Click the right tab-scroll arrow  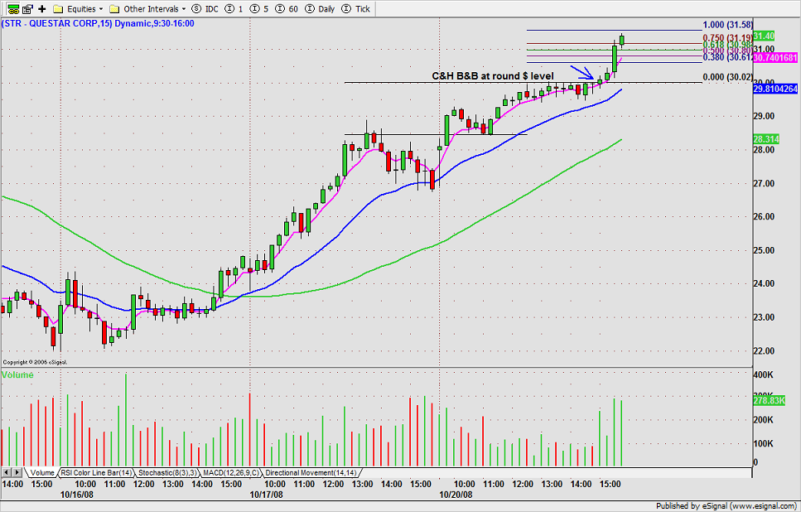pos(17,473)
